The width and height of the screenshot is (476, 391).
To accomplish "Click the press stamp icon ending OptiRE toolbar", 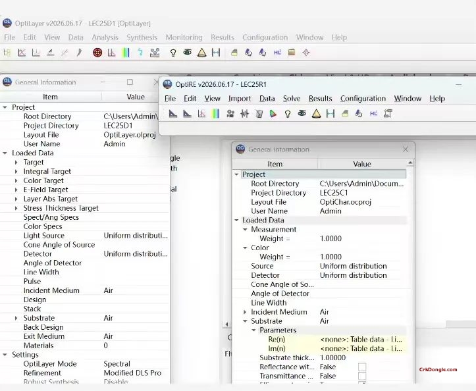I will pos(388,113).
